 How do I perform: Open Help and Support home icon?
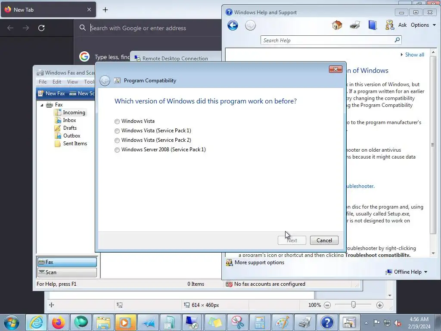pyautogui.click(x=337, y=25)
